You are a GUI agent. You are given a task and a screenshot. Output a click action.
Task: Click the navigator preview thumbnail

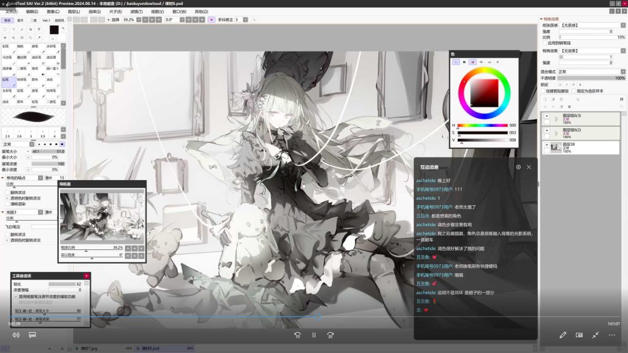pyautogui.click(x=102, y=215)
